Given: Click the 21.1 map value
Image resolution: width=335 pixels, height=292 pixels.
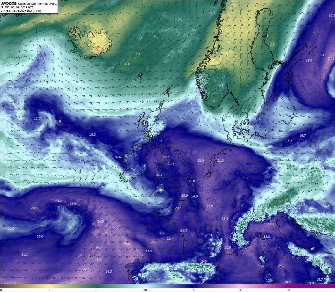Looking at the screenshot, I should pyautogui.click(x=25, y=255).
